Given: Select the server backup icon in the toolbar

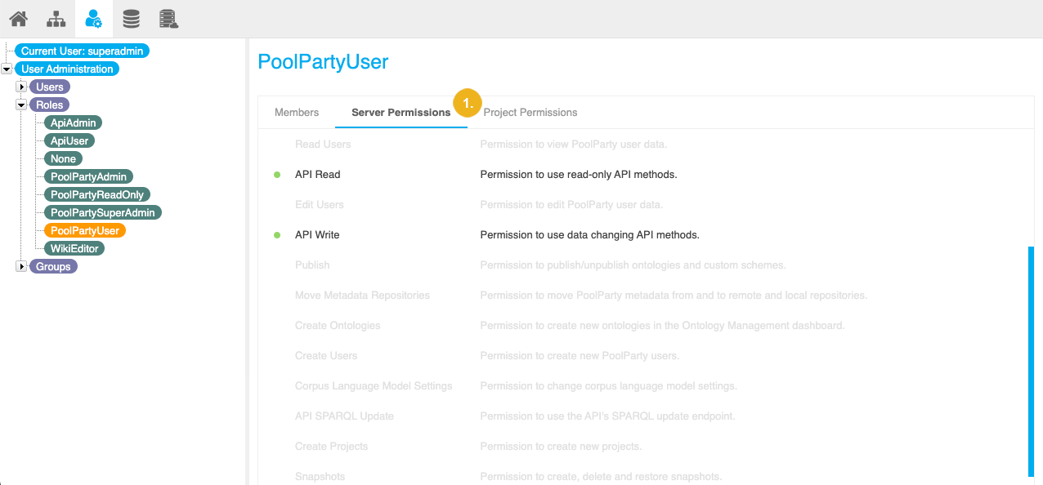Looking at the screenshot, I should [168, 18].
